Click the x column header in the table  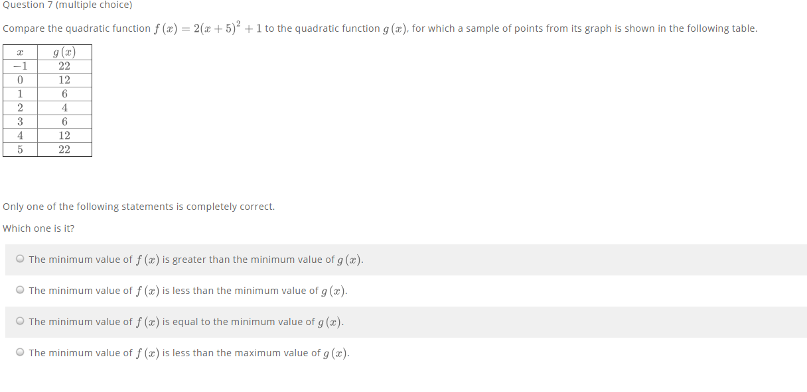[x=21, y=52]
